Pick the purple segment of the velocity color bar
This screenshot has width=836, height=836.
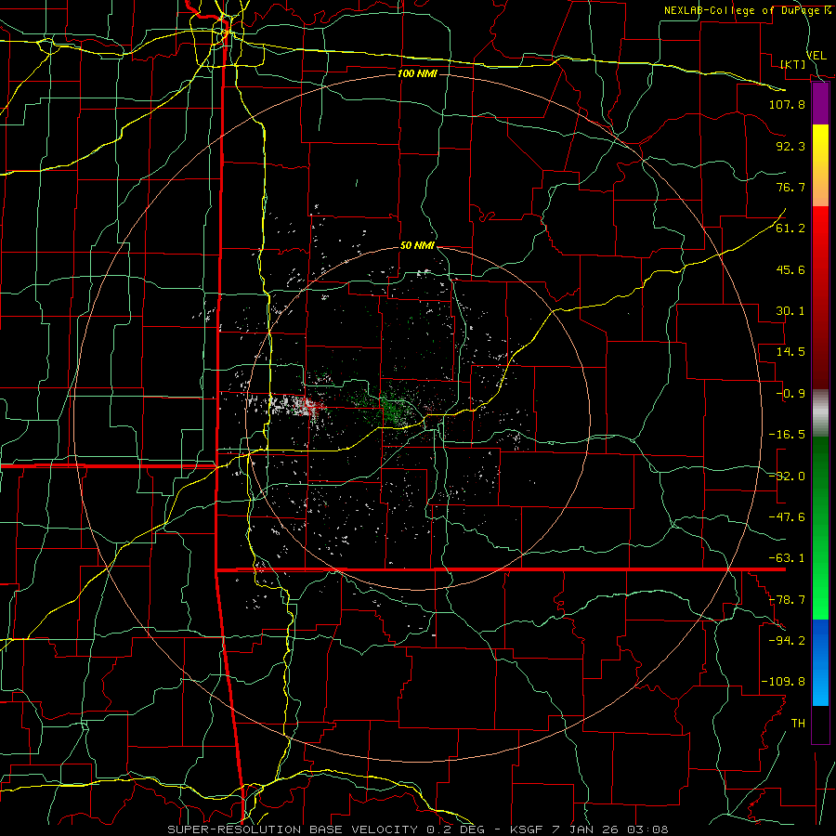click(x=820, y=104)
